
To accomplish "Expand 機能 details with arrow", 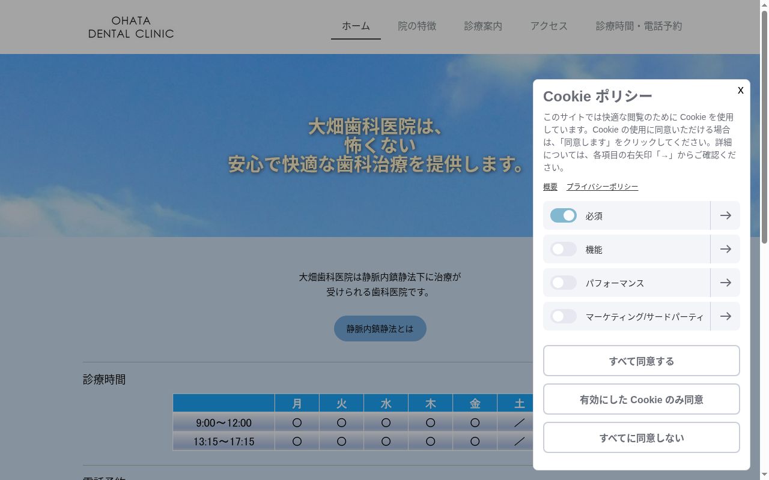I will [725, 249].
